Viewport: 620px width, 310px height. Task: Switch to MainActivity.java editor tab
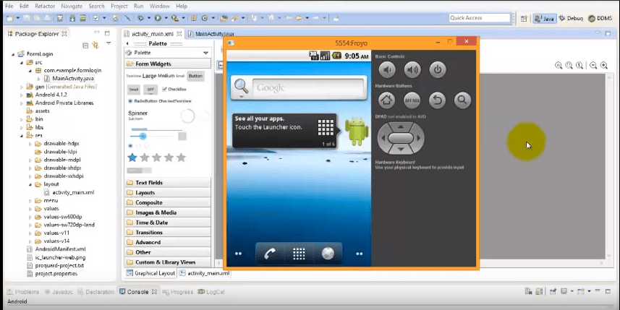tap(211, 34)
